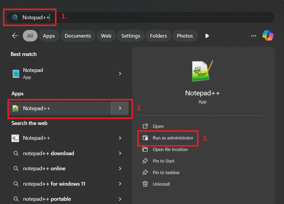Uninstall Notepad++ via trash icon entry
This screenshot has height=204, width=284.
(x=161, y=184)
